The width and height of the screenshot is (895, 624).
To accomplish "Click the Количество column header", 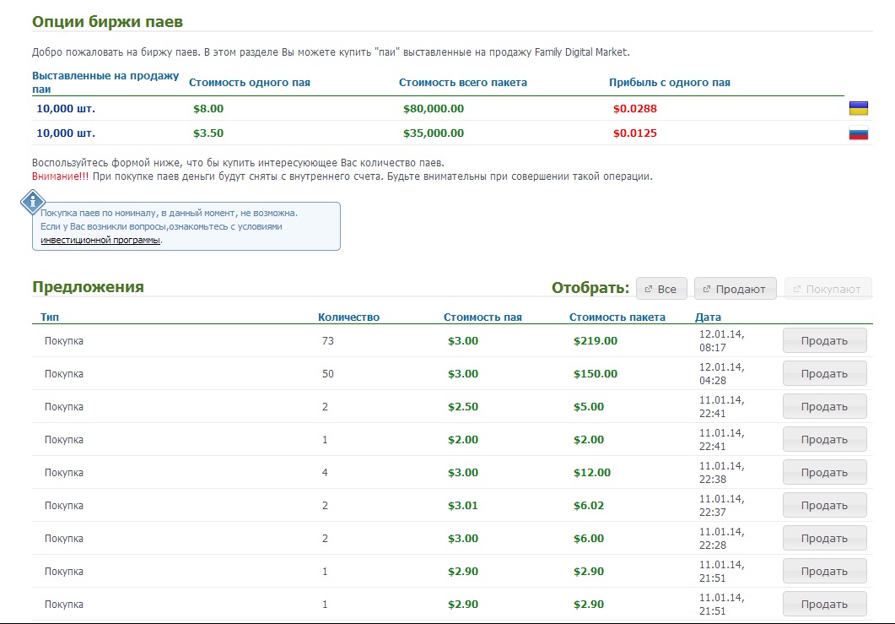I will (348, 317).
